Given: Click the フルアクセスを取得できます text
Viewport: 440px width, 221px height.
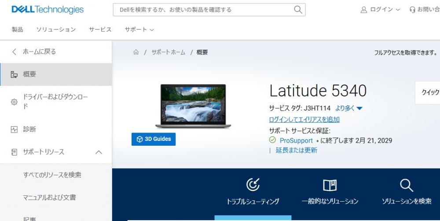Looking at the screenshot, I should (406, 52).
